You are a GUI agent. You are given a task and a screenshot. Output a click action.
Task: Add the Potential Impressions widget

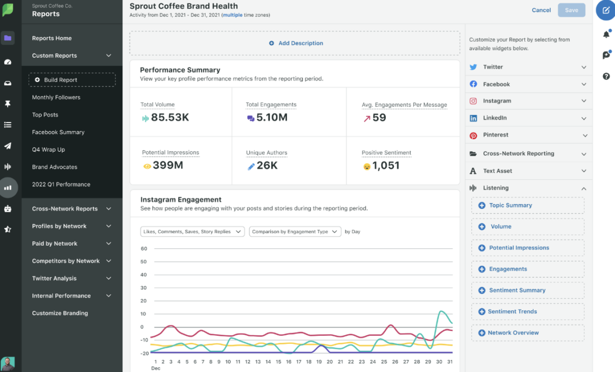coord(528,248)
